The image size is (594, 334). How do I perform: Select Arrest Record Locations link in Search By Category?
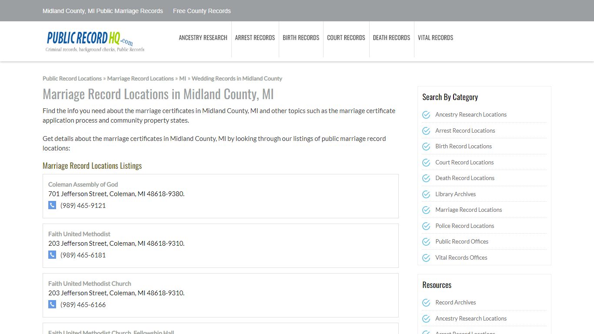tap(465, 131)
